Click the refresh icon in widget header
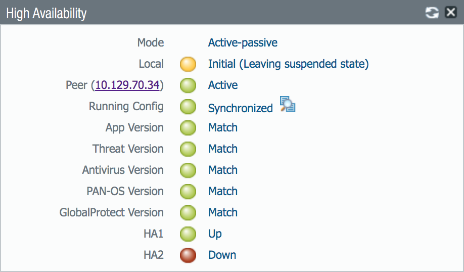The width and height of the screenshot is (464, 272). pyautogui.click(x=432, y=13)
